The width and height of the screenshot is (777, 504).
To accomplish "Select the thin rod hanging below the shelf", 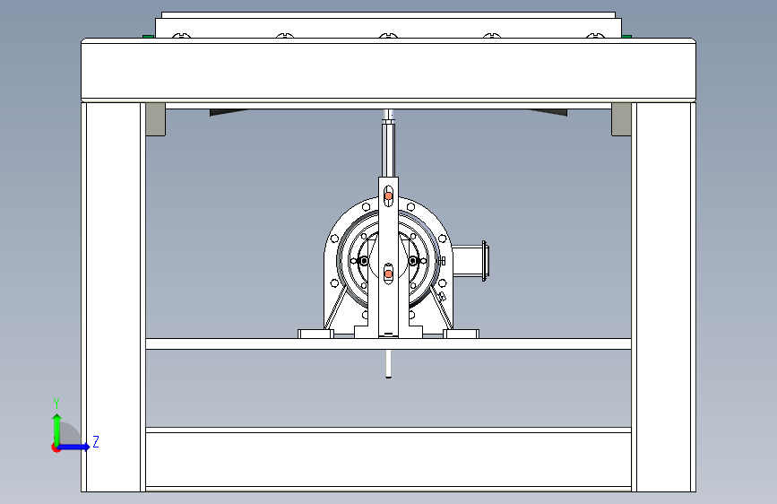I will (x=389, y=363).
